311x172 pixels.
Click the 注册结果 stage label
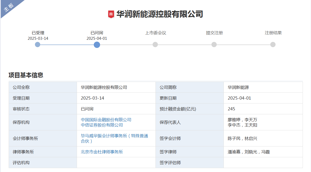273,33
